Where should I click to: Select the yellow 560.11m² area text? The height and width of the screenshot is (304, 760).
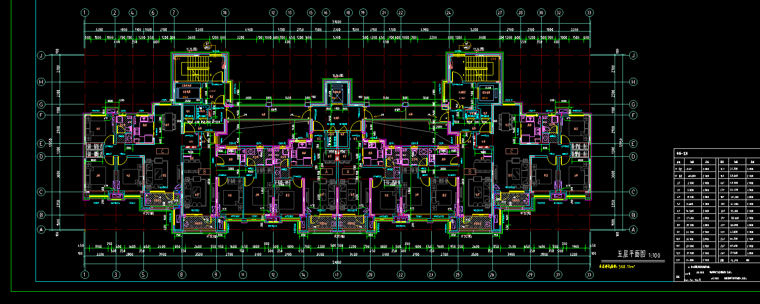[x=626, y=266]
